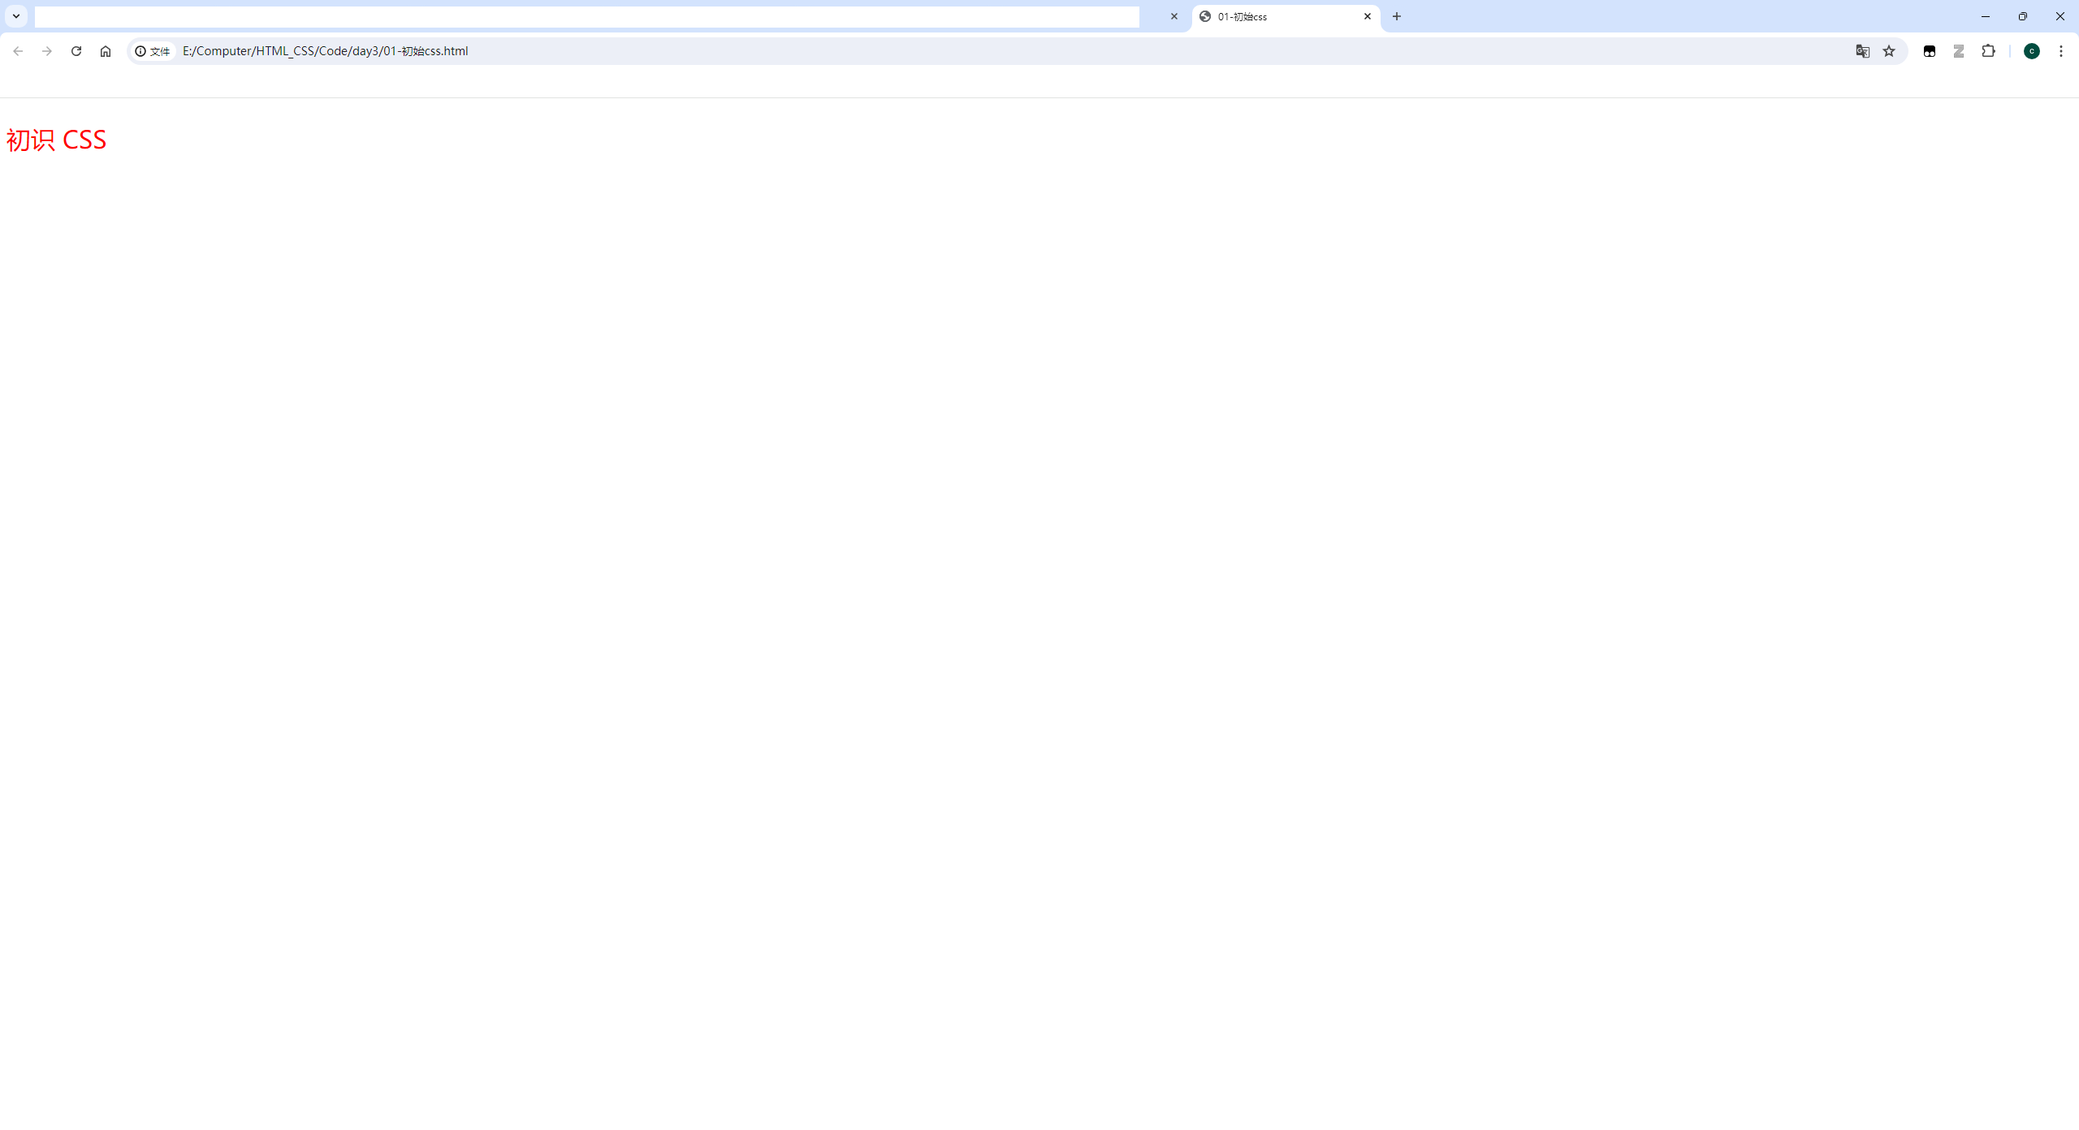This screenshot has width=2079, height=1130.
Task: Go to the home page icon
Action: pyautogui.click(x=106, y=51)
